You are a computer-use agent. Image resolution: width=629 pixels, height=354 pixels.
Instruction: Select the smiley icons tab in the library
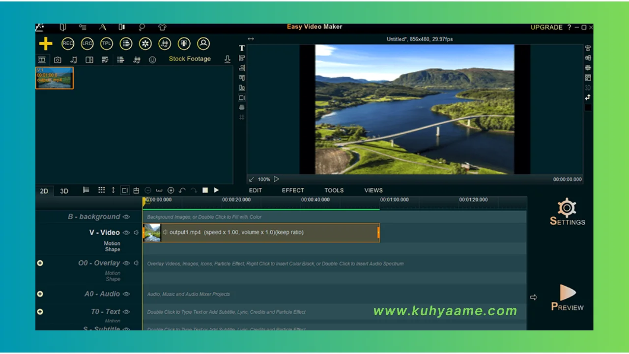(x=152, y=59)
